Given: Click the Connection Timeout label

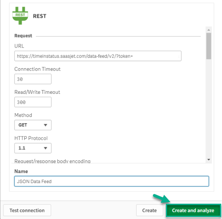Looking at the screenshot, I should pos(38,69).
